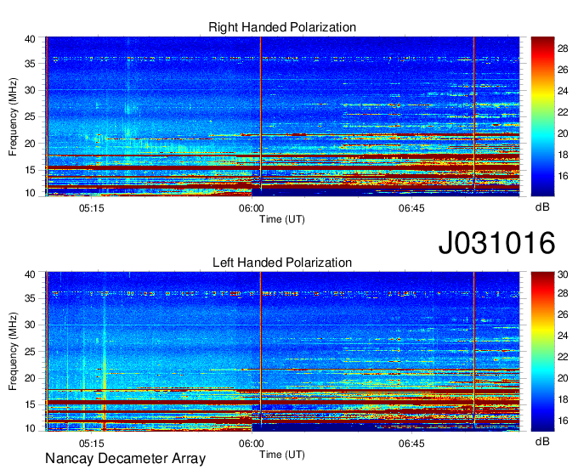
Task: Click the 24 value on bottom color bar scale
Action: pyautogui.click(x=563, y=336)
